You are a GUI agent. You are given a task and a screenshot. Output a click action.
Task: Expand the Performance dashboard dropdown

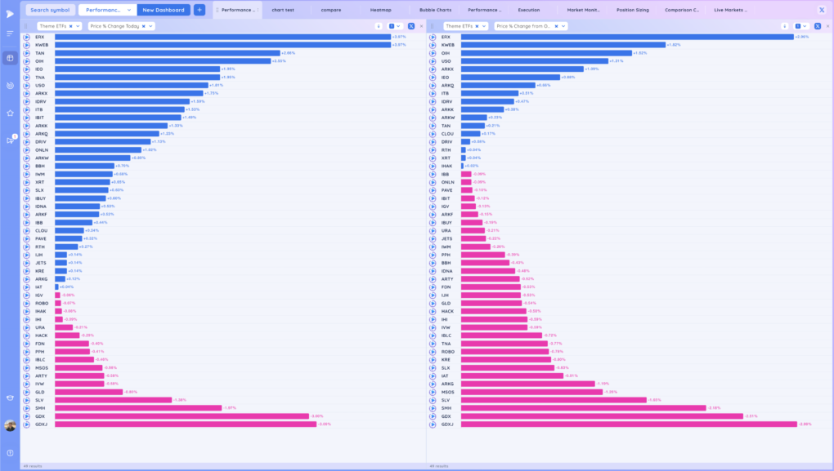[x=128, y=10]
